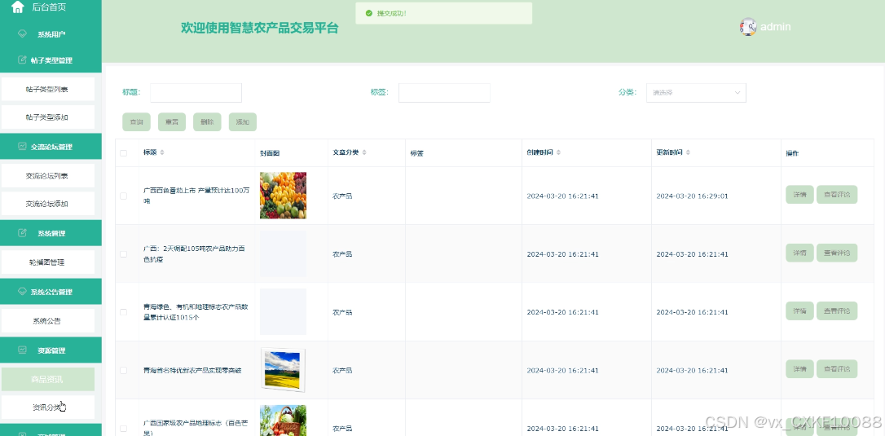The width and height of the screenshot is (885, 436).
Task: Sort by 创建时间 using its sort arrows
Action: (x=558, y=152)
